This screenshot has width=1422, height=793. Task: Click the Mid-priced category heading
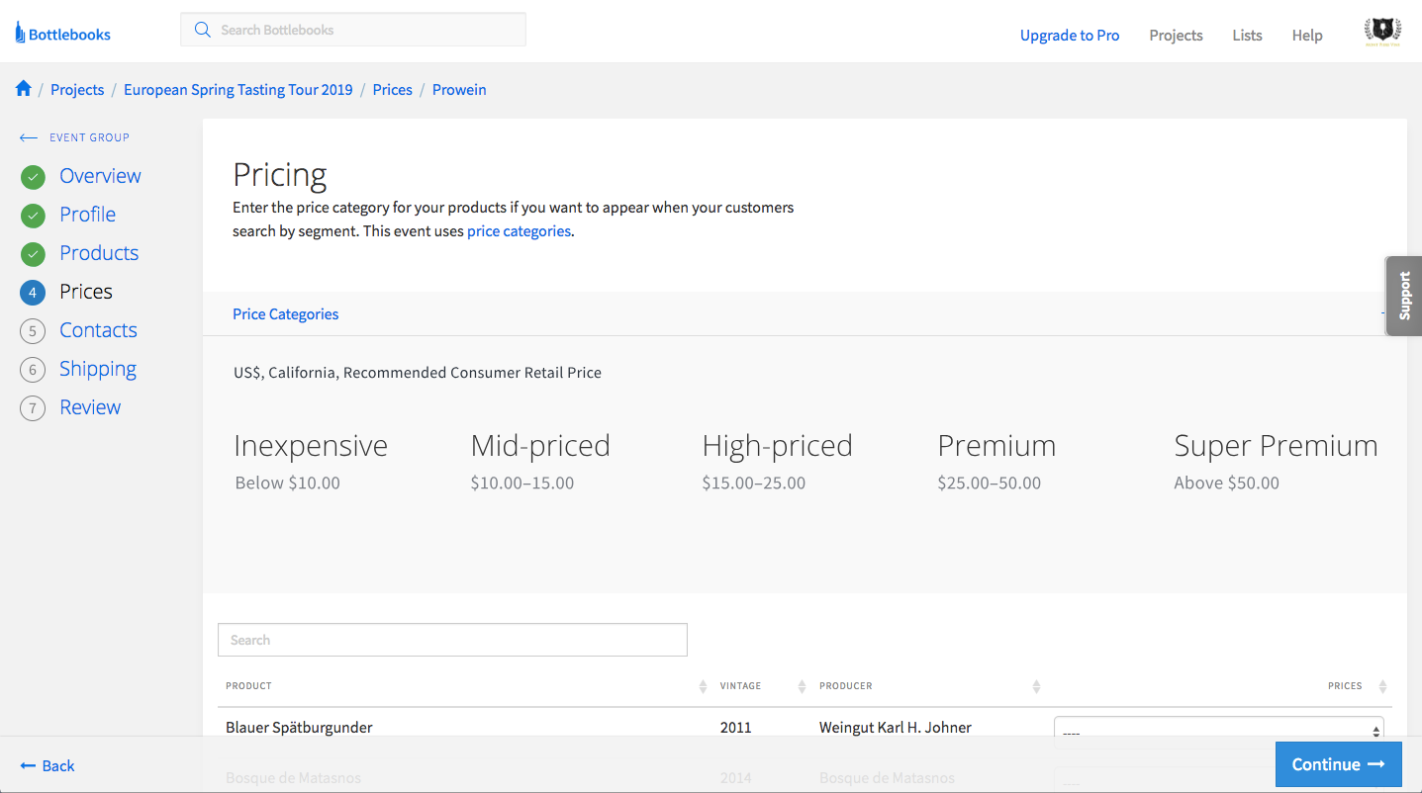540,446
